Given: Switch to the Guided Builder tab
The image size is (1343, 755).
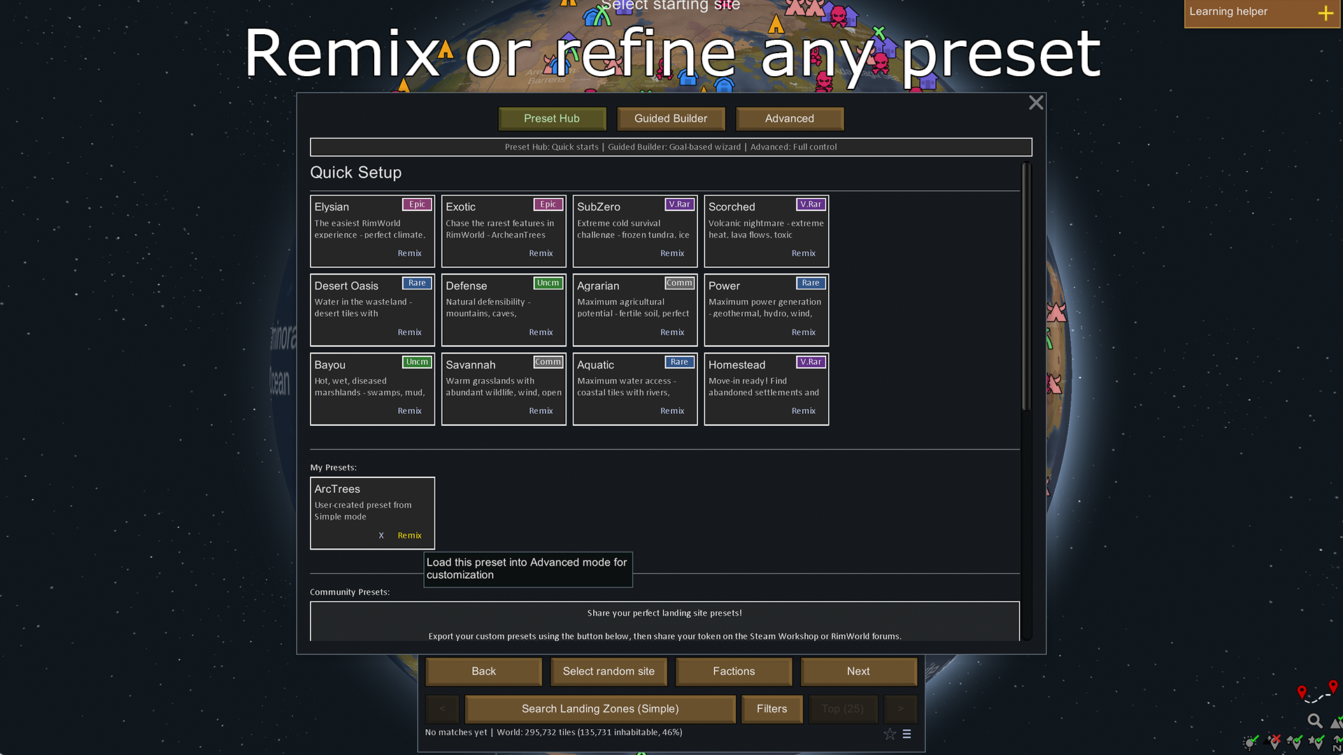Looking at the screenshot, I should tap(671, 119).
